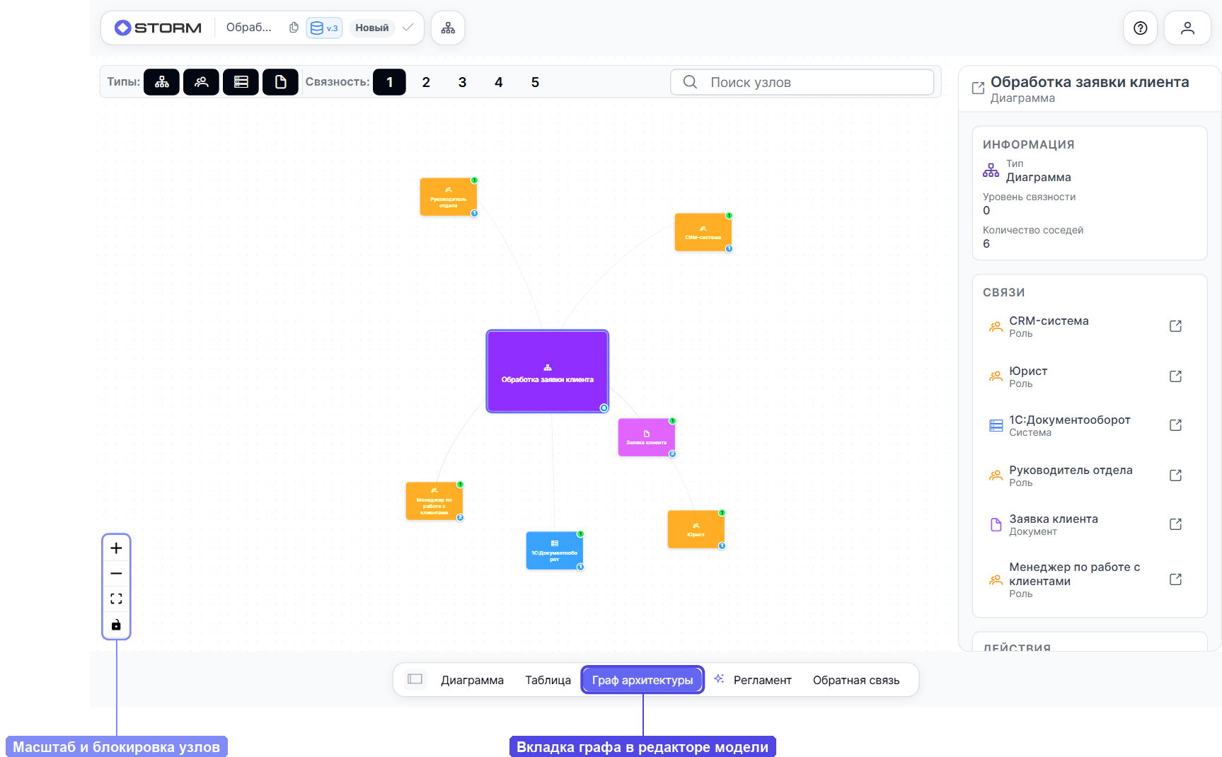1222x757 pixels.
Task: Select connectivity level 3
Action: pyautogui.click(x=462, y=82)
